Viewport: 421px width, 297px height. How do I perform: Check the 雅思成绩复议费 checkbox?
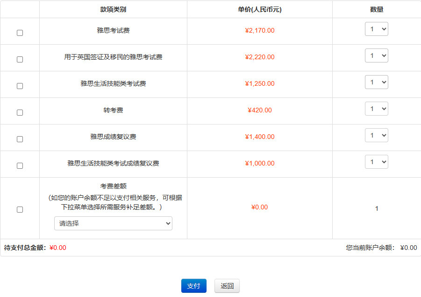(20, 139)
